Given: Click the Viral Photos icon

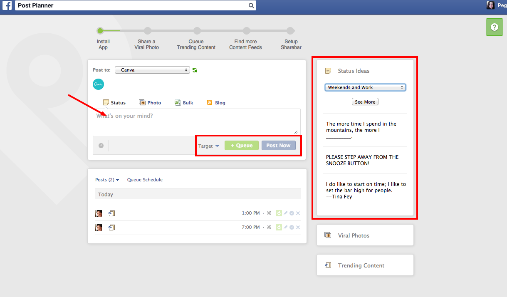Looking at the screenshot, I should pos(328,235).
